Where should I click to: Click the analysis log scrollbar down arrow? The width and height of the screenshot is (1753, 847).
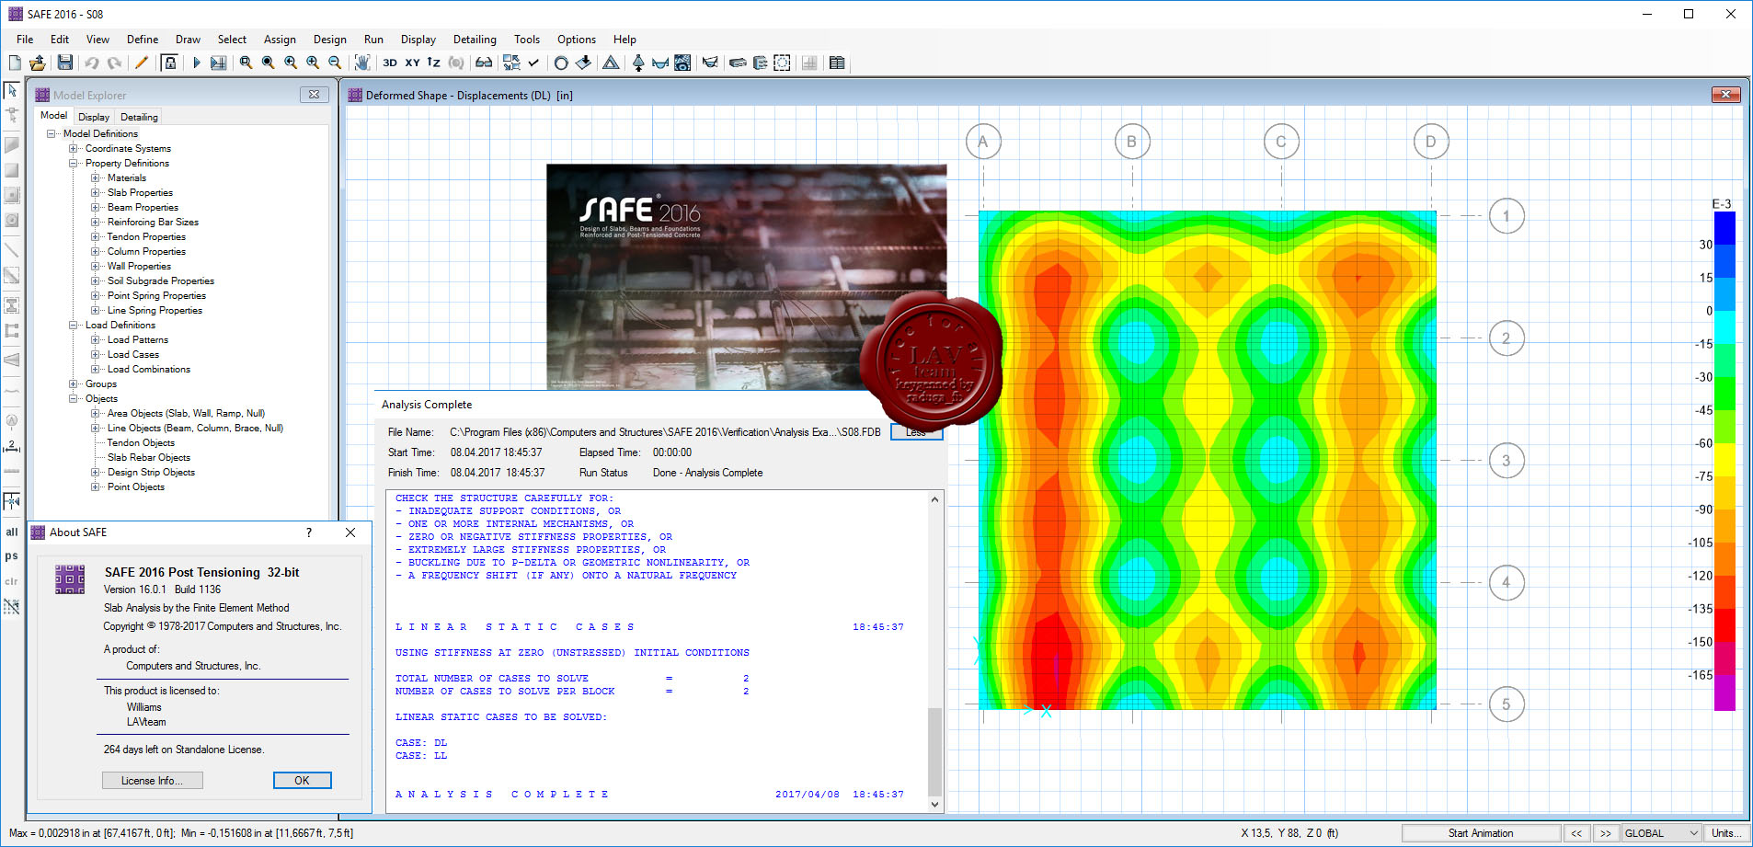[934, 805]
